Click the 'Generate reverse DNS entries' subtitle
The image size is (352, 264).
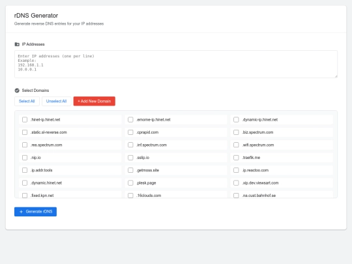[59, 23]
